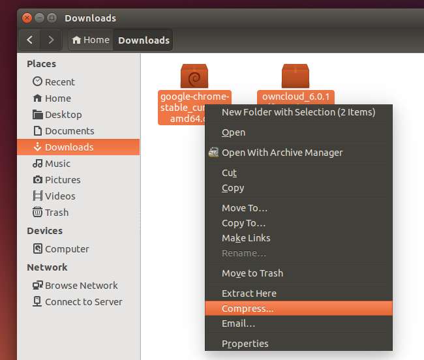Select Open With Archive Manager
Image resolution: width=424 pixels, height=360 pixels.
click(282, 152)
